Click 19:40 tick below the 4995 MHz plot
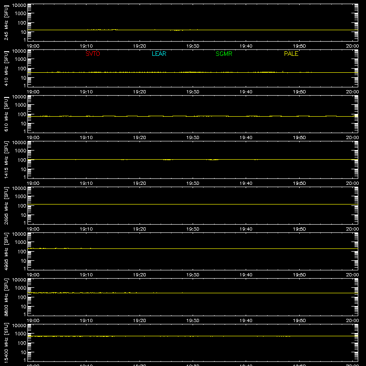 click(x=246, y=275)
